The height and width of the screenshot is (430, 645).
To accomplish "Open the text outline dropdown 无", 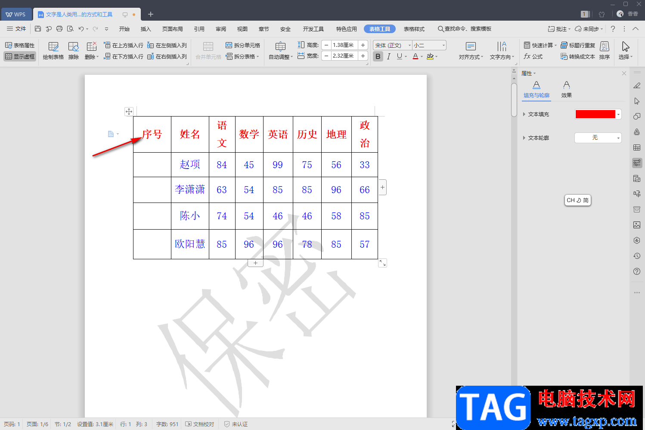I will (598, 138).
